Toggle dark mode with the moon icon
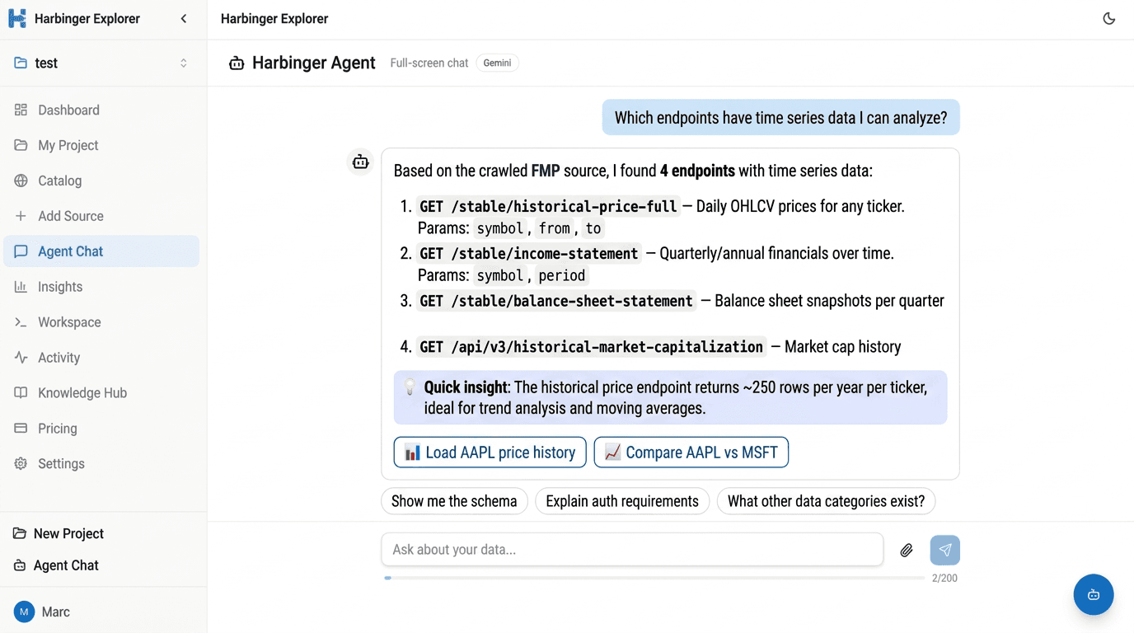This screenshot has height=633, width=1134. click(1108, 18)
